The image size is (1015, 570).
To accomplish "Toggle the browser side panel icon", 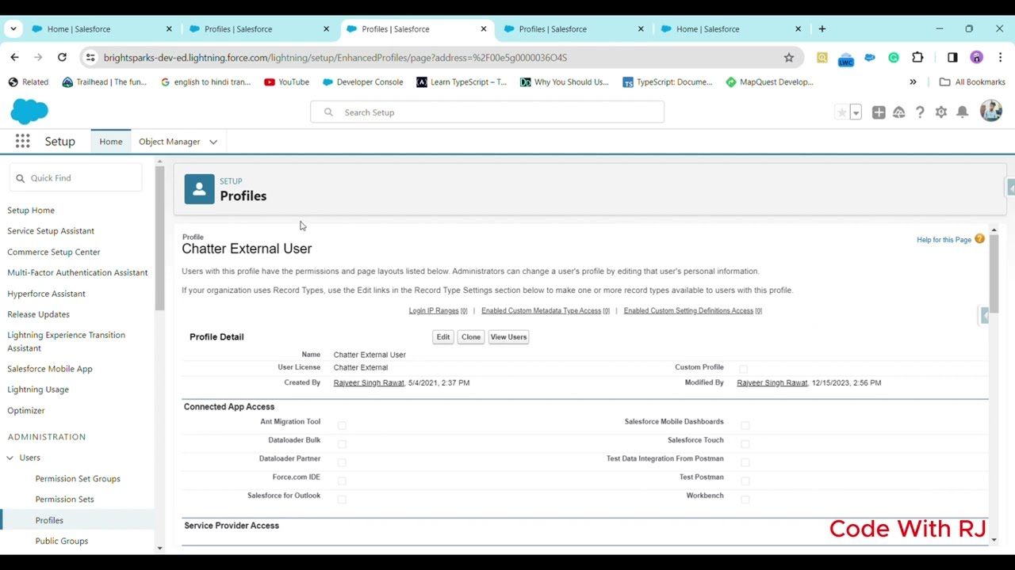I will click(x=952, y=57).
